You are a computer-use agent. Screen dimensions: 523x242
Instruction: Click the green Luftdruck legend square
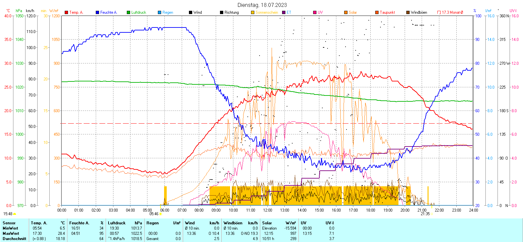(128, 12)
